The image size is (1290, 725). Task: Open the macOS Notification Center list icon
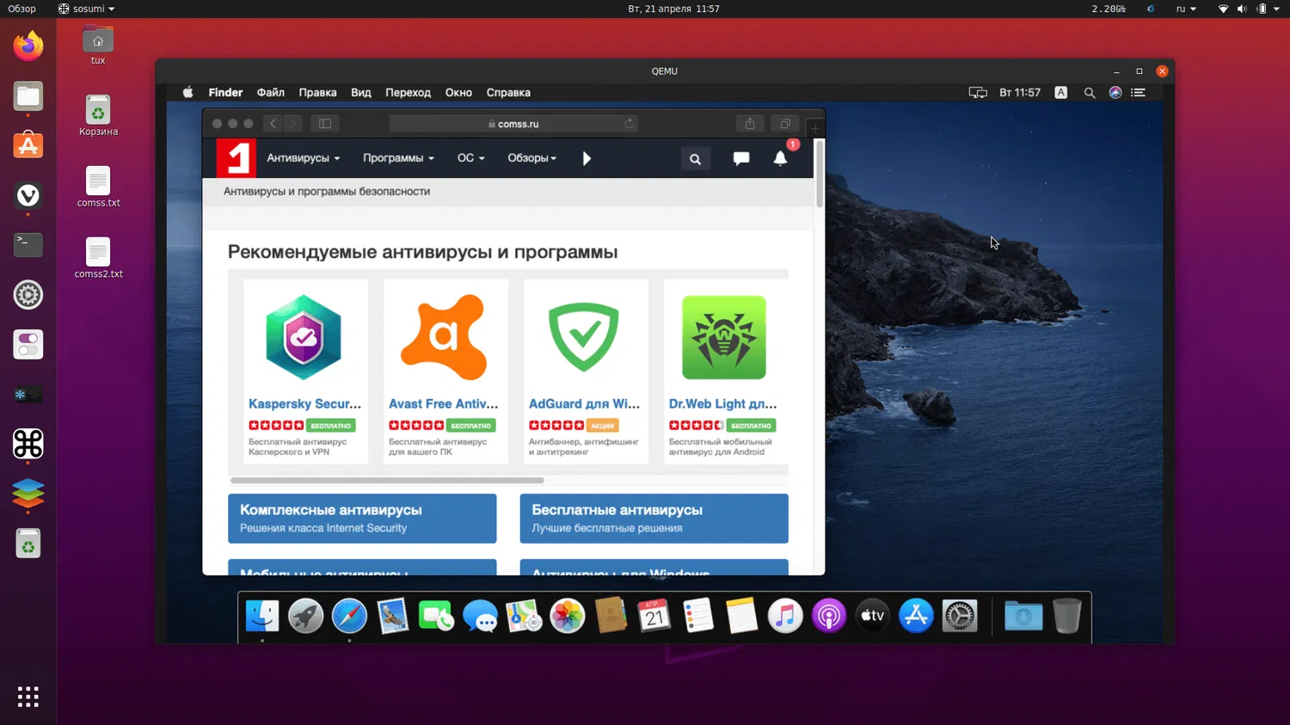1138,93
